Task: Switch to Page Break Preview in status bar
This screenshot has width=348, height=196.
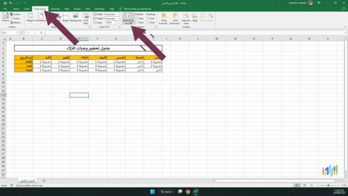Action: (312, 185)
